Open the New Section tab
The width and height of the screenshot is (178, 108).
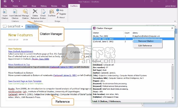pos(33,27)
